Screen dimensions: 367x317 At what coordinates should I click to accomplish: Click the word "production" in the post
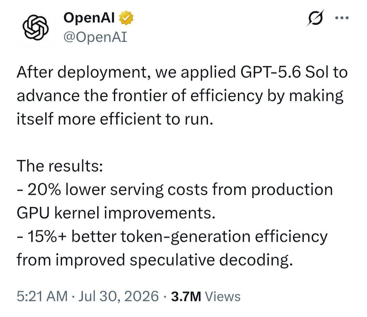[292, 190]
